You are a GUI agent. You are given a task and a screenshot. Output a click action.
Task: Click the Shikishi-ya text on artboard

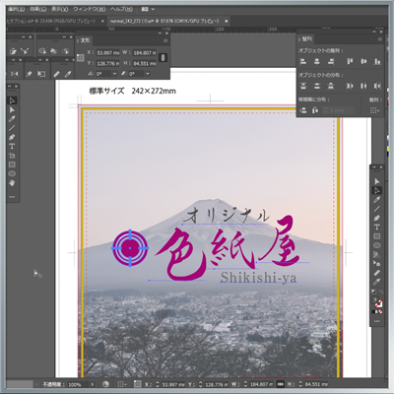(258, 278)
